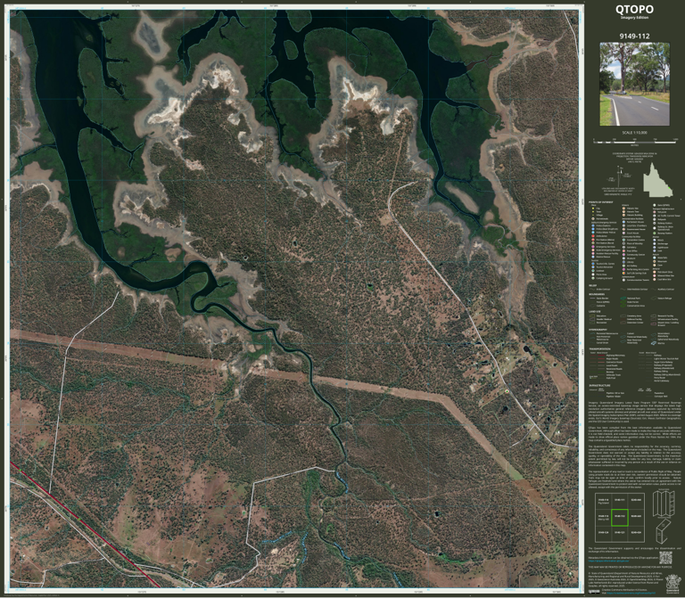Click the Marina hydrography symbol

click(x=654, y=343)
